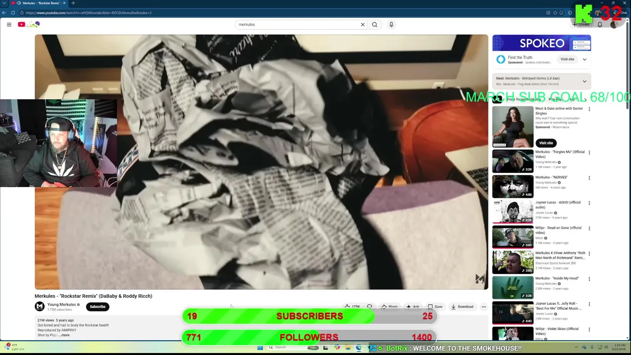Image resolution: width=631 pixels, height=355 pixels.
Task: Open YouTube notifications bell
Action: pos(600,24)
